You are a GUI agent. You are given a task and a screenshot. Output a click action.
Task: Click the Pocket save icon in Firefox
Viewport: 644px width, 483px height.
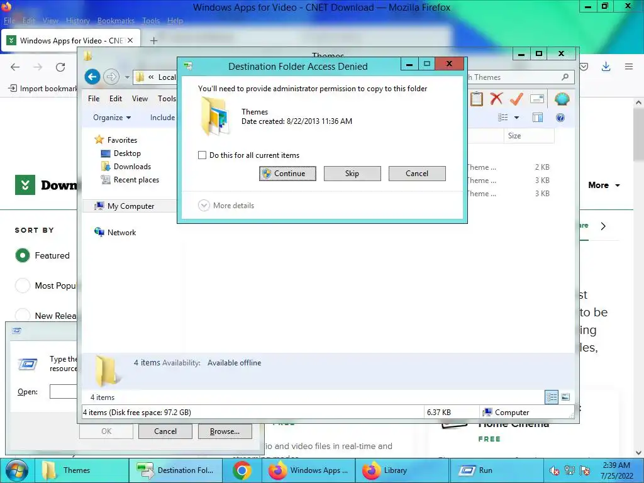tap(584, 67)
